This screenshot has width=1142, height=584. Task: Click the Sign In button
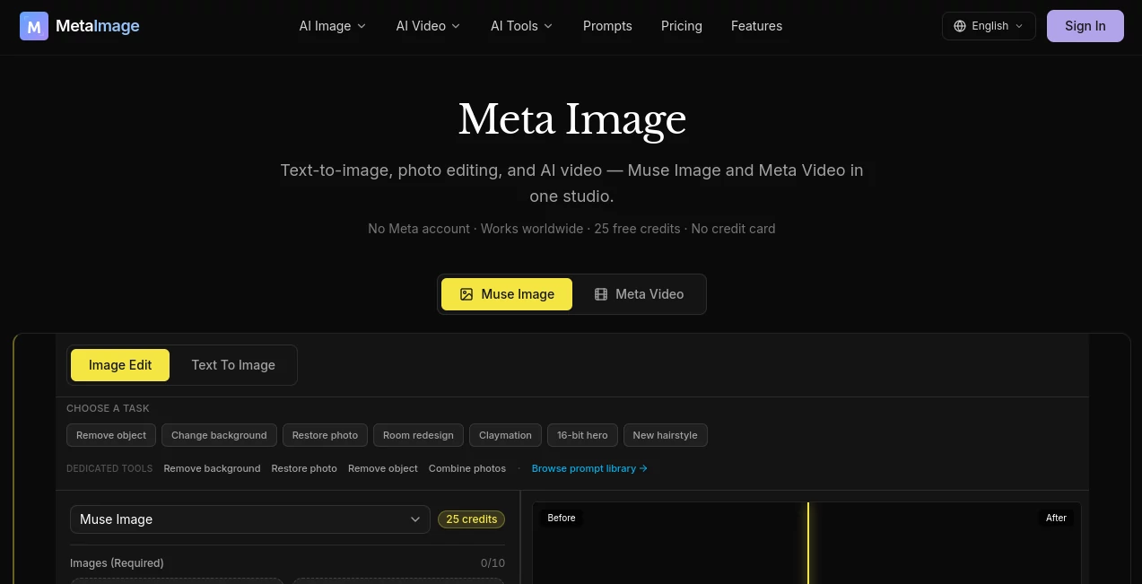click(x=1085, y=26)
